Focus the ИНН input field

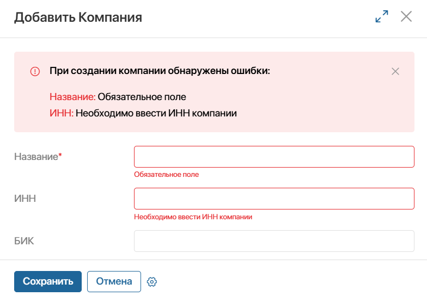tap(274, 199)
